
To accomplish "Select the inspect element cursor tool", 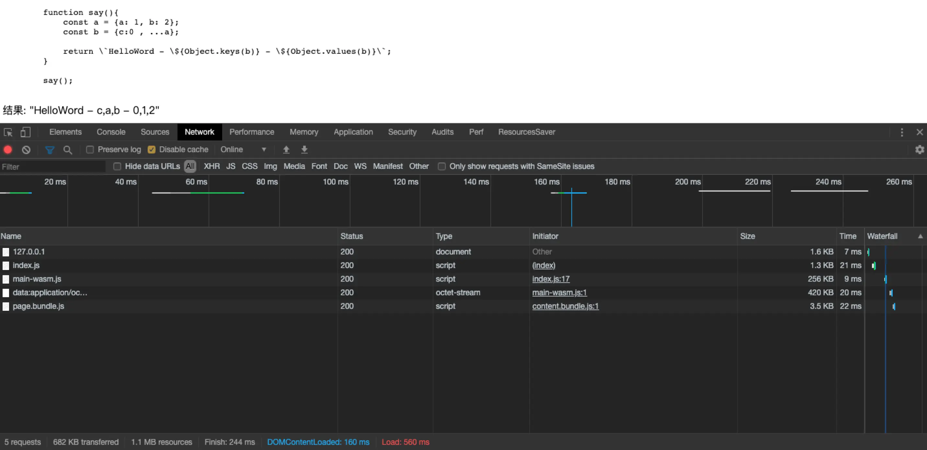I will click(7, 132).
